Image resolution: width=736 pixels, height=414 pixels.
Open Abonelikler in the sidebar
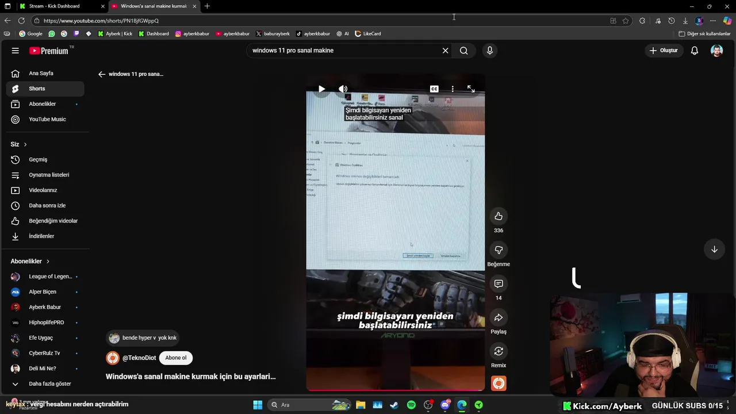click(45, 104)
